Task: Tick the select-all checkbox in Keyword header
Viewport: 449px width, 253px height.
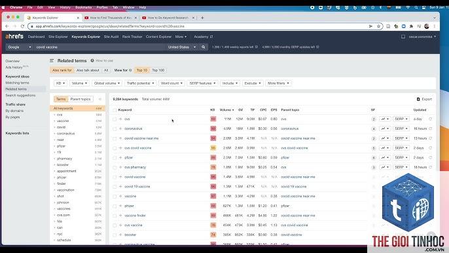Action: (x=115, y=110)
